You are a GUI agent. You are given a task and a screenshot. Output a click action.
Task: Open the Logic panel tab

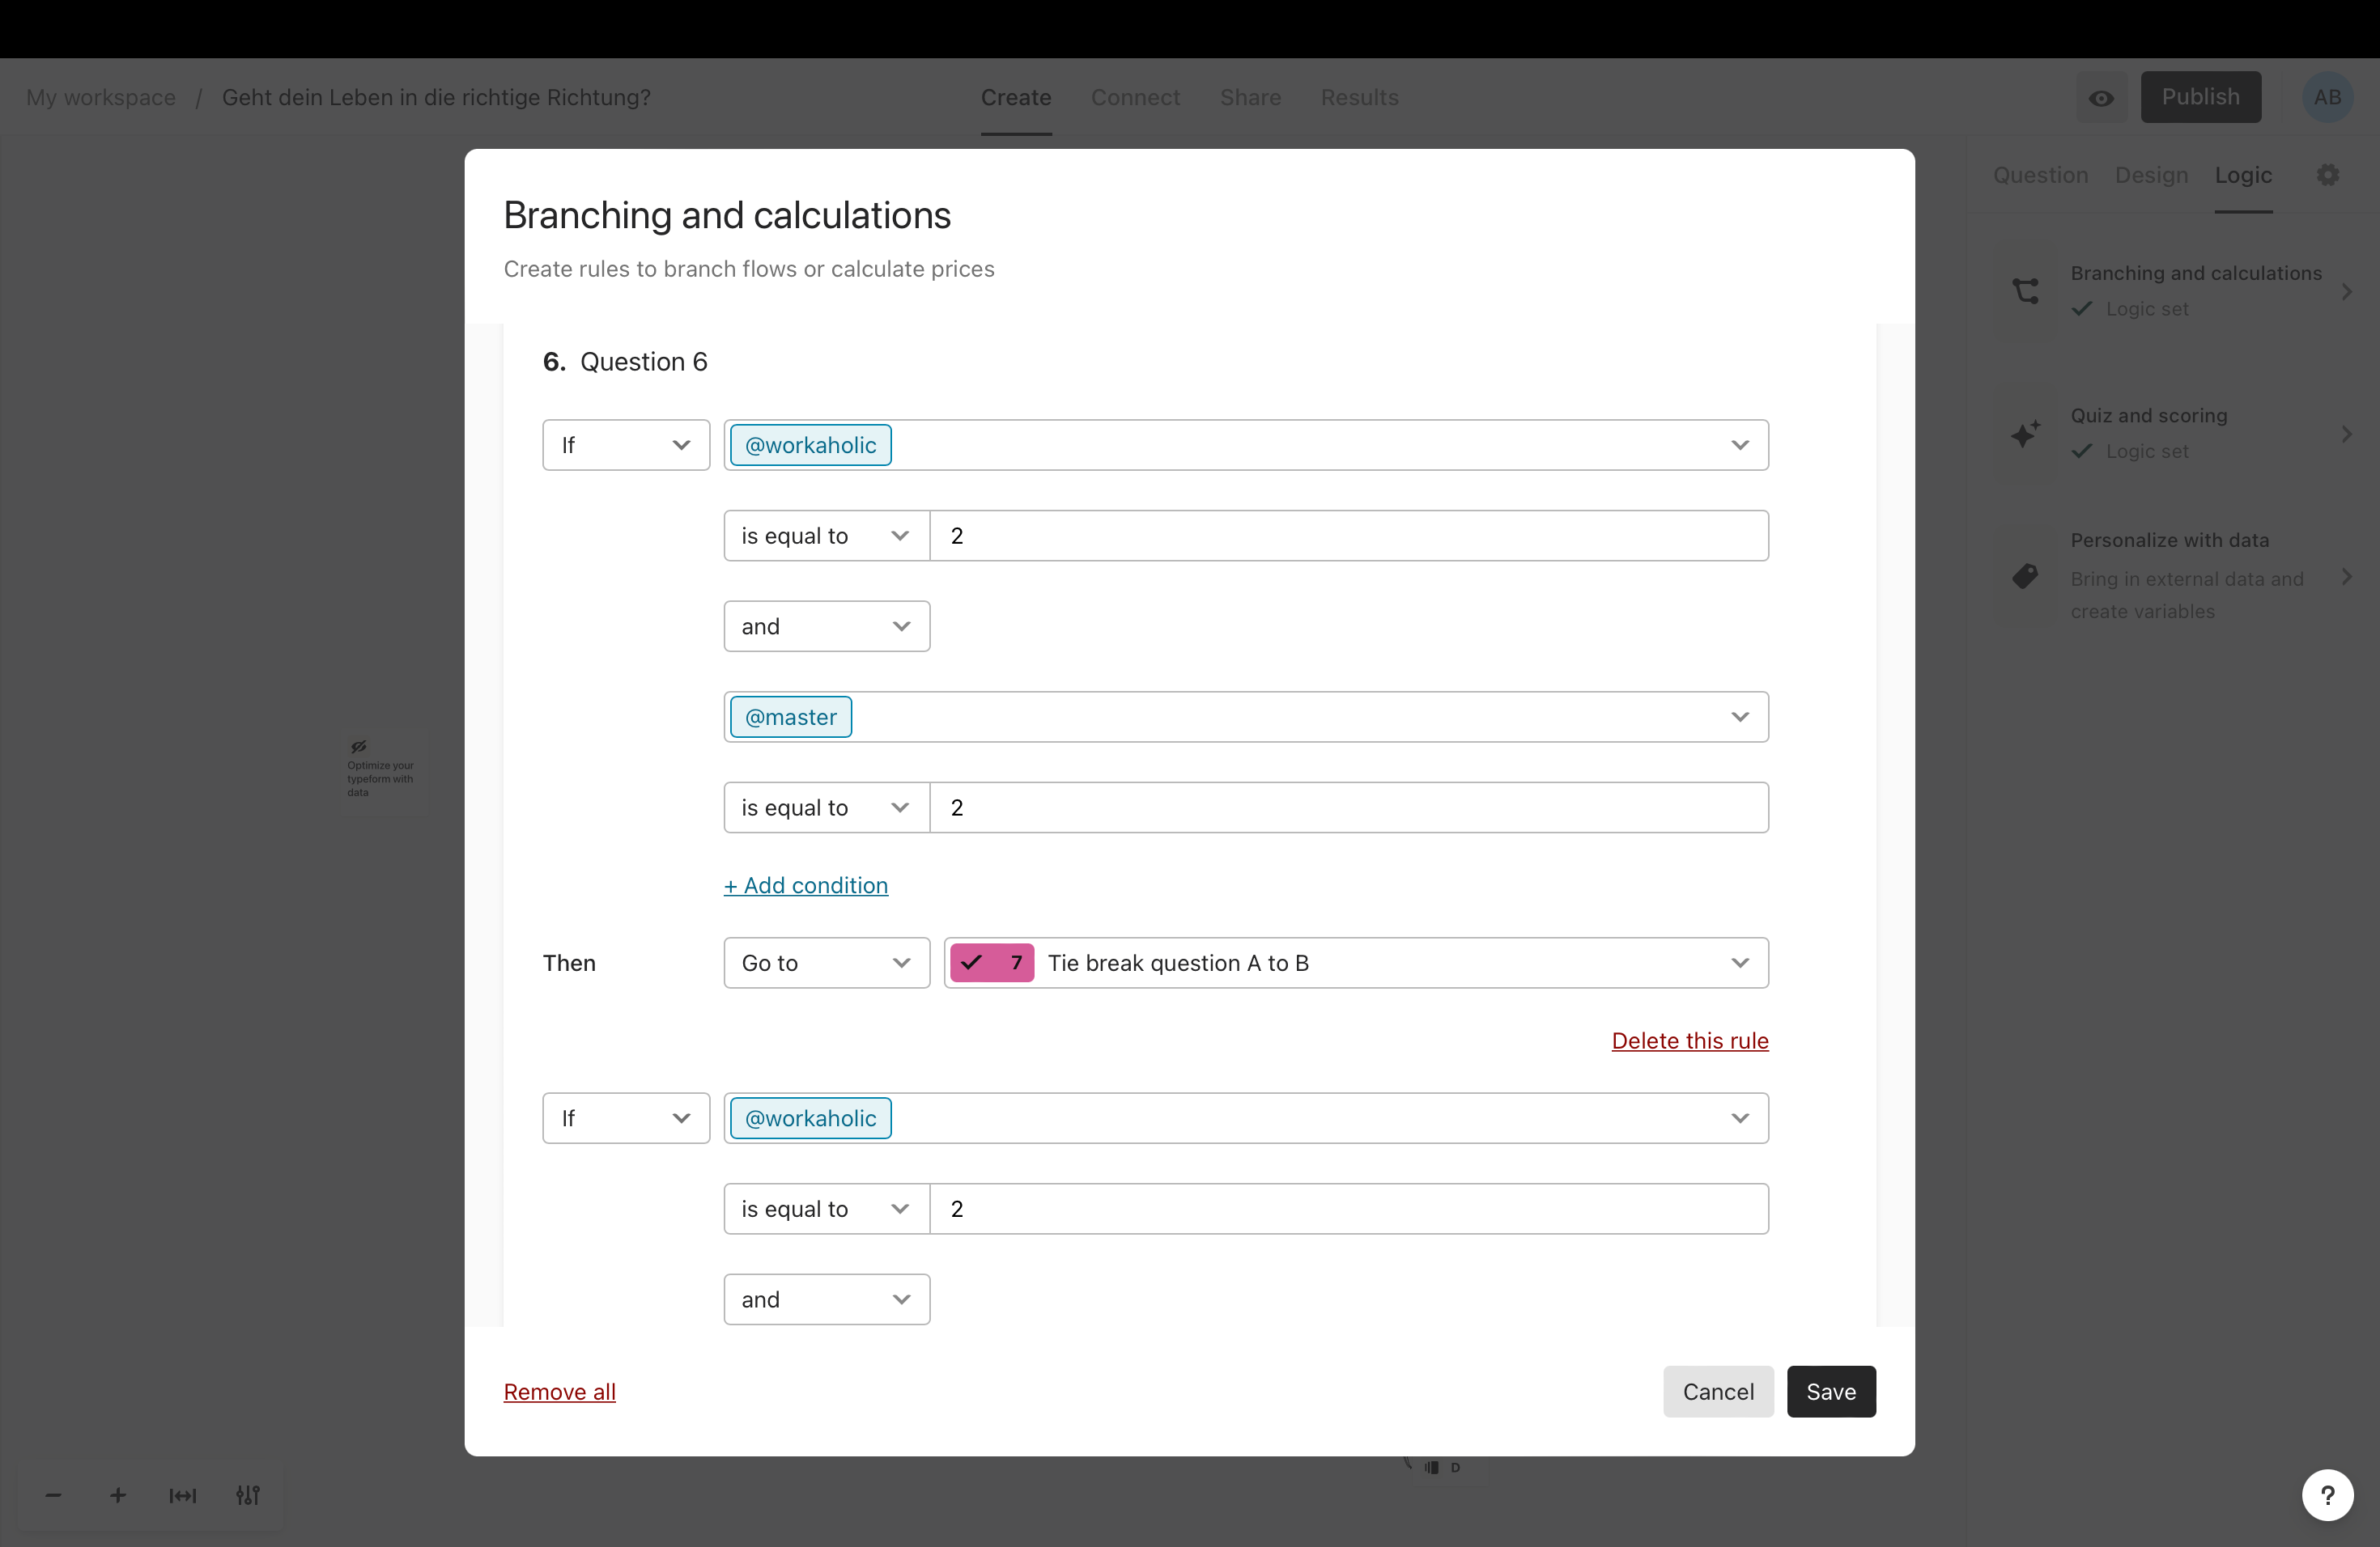coord(2243,175)
